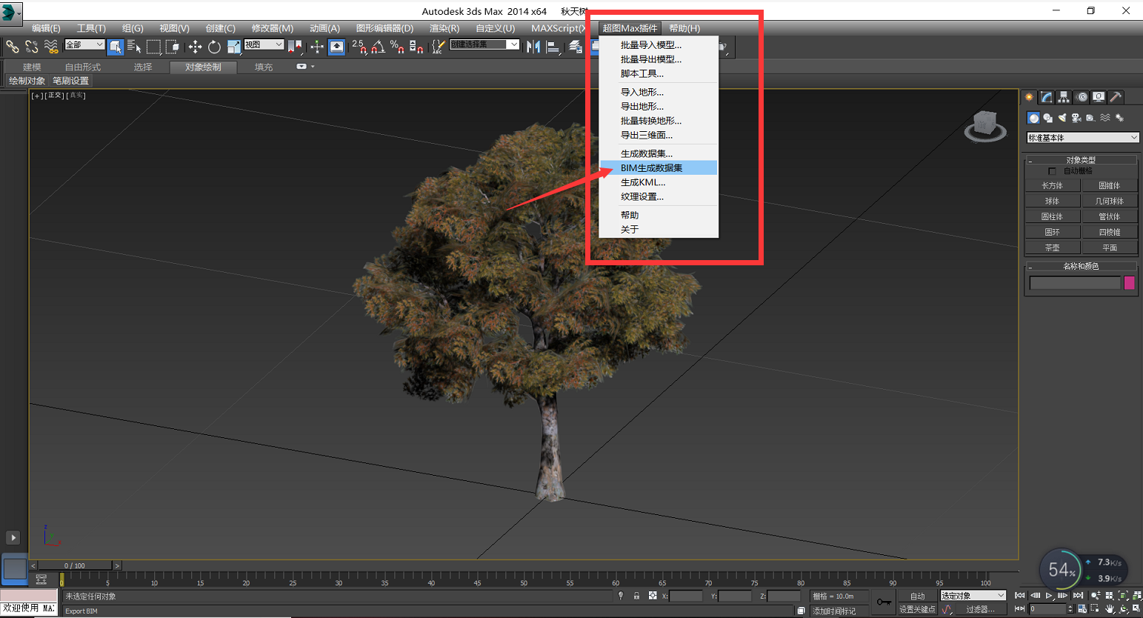Open the Cameras category in the Create panel

pos(1076,118)
